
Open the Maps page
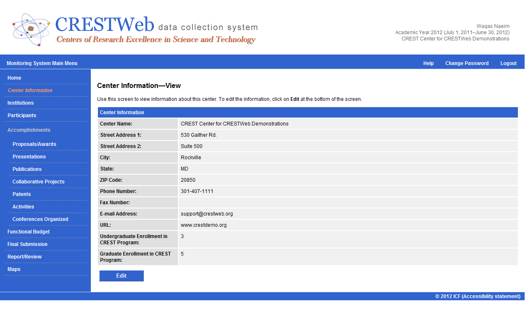(x=14, y=269)
